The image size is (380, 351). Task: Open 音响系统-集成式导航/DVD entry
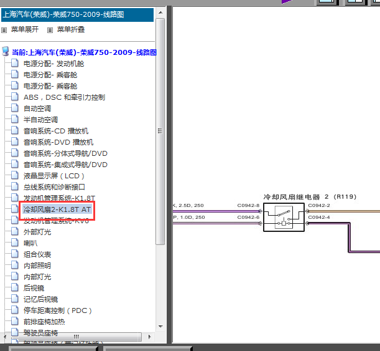[x=65, y=165]
